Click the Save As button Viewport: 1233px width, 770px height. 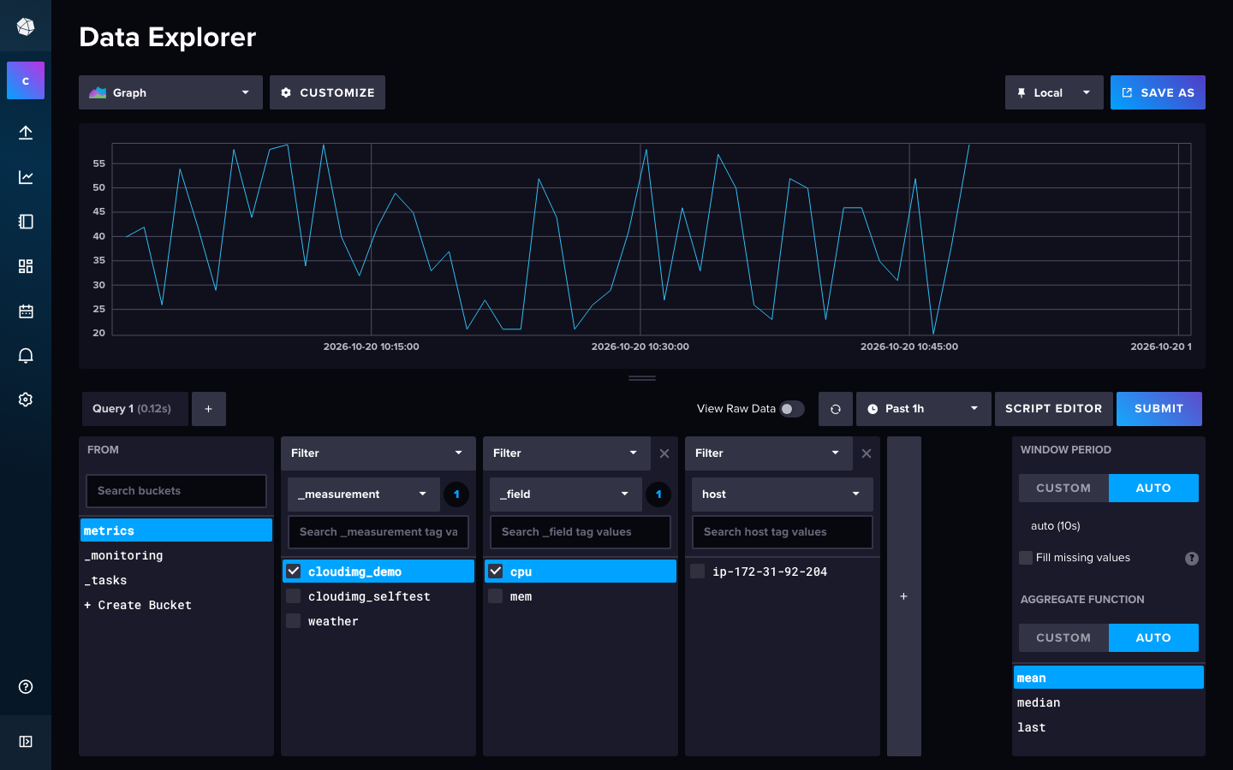[1158, 92]
